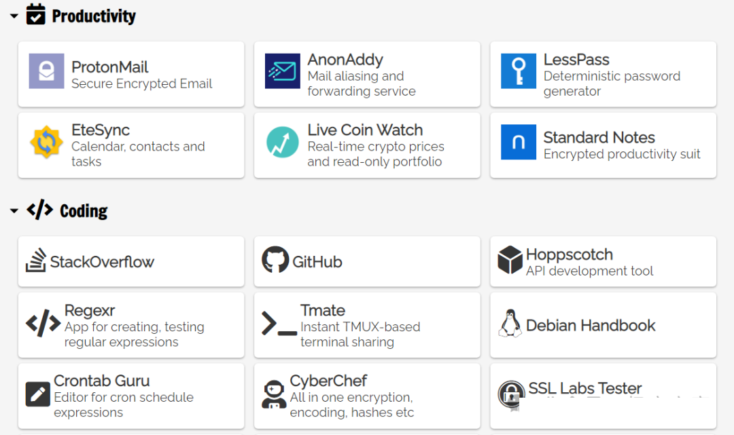734x435 pixels.
Task: Open the Crontab Guru tile
Action: 131,396
